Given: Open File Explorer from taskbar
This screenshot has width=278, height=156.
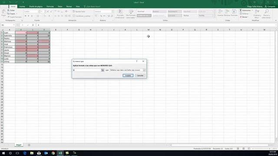Looking at the screenshot, I should pos(32,153).
